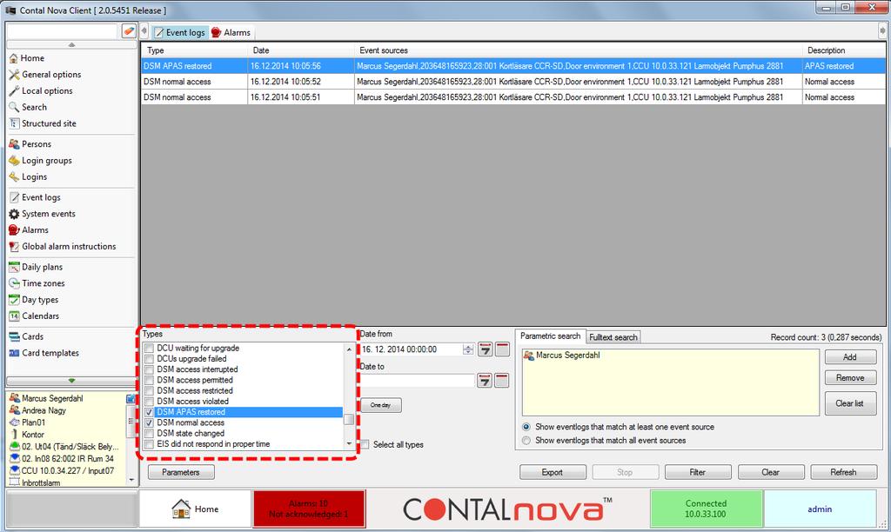Click the clear icon next to Date from
Screen dimensions: 891x532
(502, 349)
